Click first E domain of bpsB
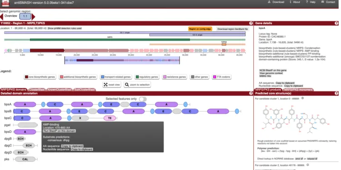The height and width of the screenshot is (170, 341). coord(79,111)
